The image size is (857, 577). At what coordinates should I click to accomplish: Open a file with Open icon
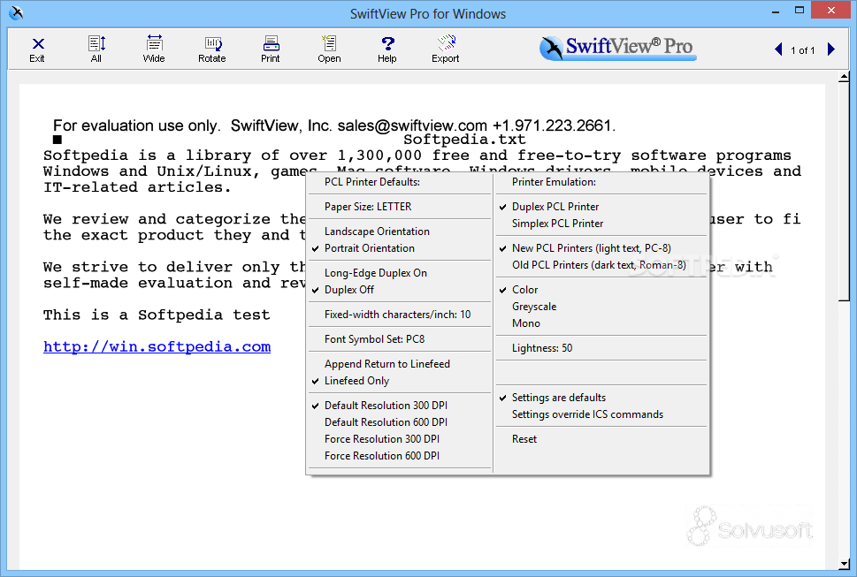pyautogui.click(x=329, y=49)
